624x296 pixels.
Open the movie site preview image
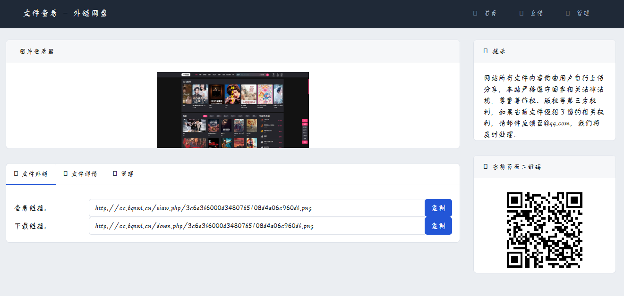(x=232, y=110)
